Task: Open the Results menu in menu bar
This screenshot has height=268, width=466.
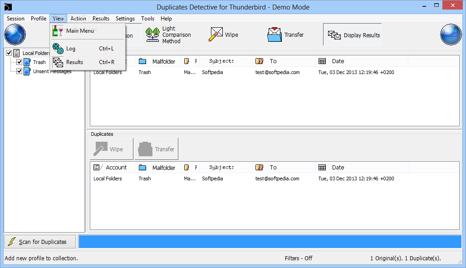Action: pyautogui.click(x=101, y=19)
